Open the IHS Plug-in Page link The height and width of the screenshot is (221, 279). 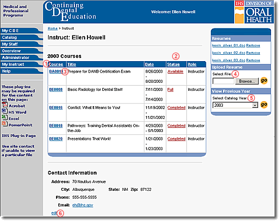click(x=19, y=136)
